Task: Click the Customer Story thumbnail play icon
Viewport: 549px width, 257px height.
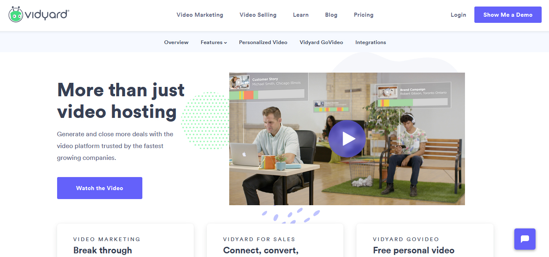Action: click(x=239, y=82)
